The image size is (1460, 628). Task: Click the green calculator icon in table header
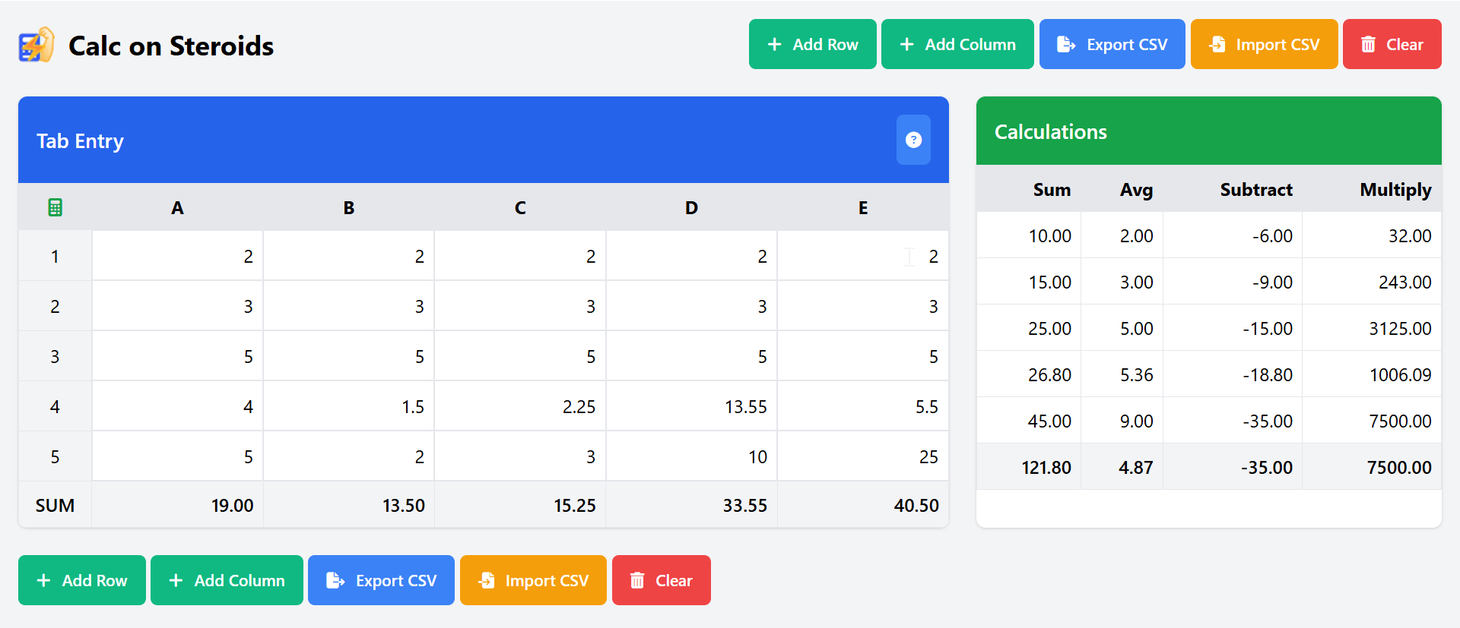click(55, 207)
